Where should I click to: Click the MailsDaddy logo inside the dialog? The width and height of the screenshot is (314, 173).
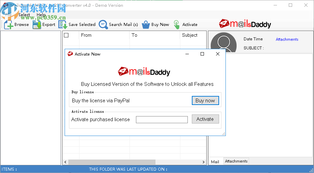144,71
